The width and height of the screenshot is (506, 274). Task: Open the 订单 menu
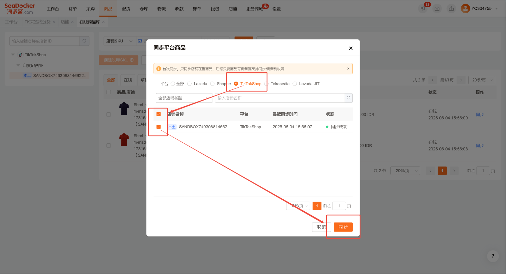coord(73,9)
